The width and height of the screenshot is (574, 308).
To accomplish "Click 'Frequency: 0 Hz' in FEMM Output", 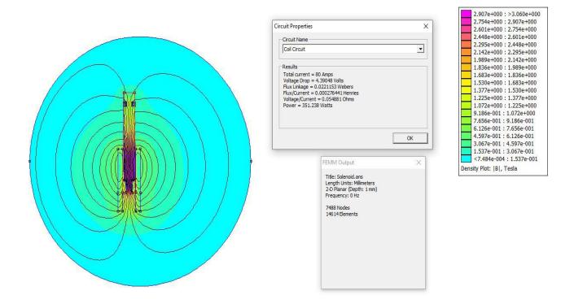I will [342, 196].
